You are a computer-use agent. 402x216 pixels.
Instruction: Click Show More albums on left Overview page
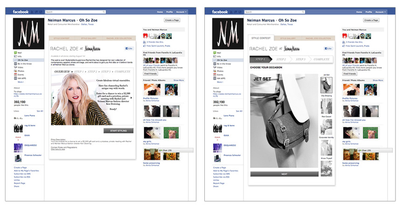coord(179,81)
